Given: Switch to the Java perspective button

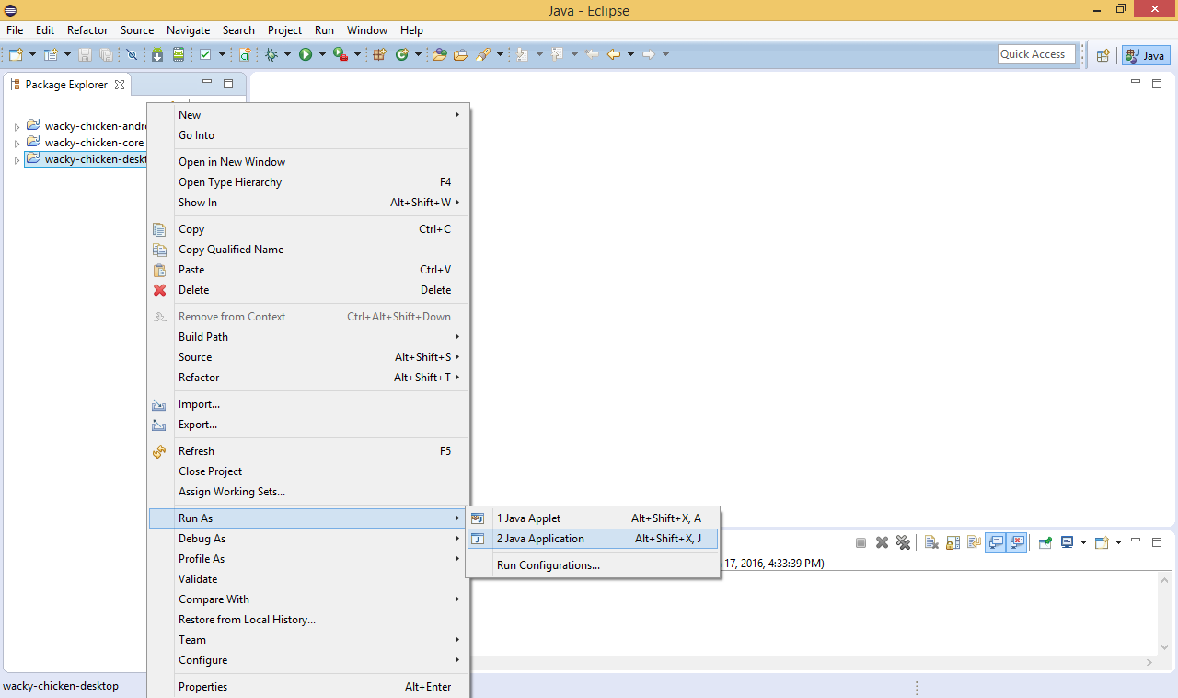Looking at the screenshot, I should (1146, 55).
